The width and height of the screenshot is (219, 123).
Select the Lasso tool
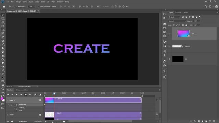point(3,22)
